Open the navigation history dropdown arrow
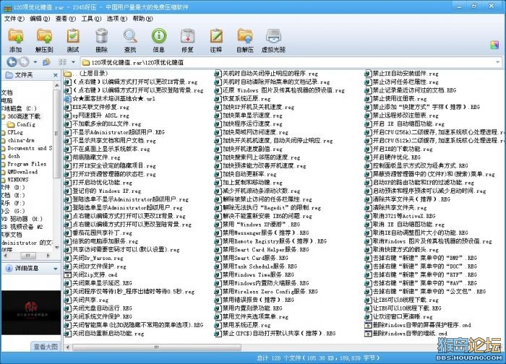The height and width of the screenshot is (364, 506). 35,62
